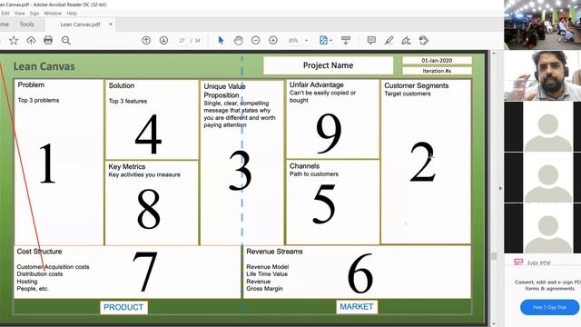Click the 'Customer Segments' heading
The image size is (581, 327).
coord(417,85)
